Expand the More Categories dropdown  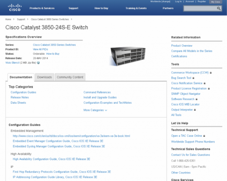click(95, 110)
